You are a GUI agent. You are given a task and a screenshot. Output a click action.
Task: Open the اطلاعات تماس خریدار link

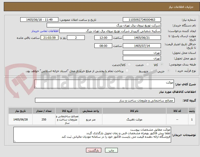tap(45, 31)
